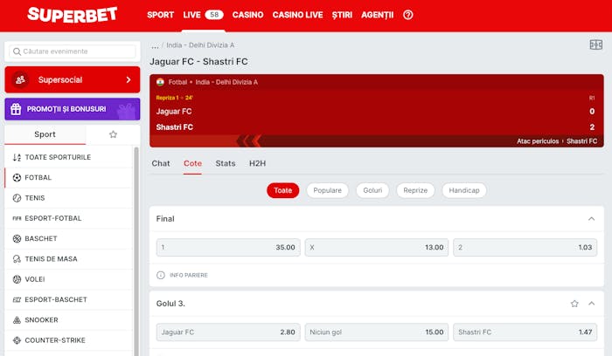This screenshot has width=612, height=356.
Task: Open the Știri menu item
Action: coord(342,15)
